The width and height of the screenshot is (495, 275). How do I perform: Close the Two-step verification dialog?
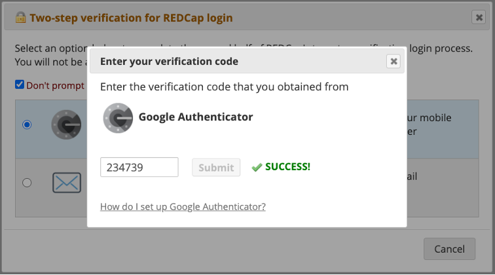tap(479, 18)
